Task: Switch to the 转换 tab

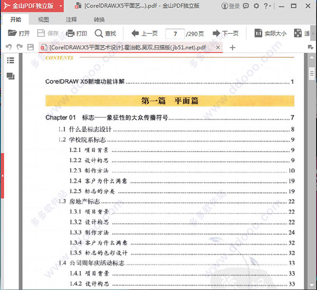Action: [99, 20]
